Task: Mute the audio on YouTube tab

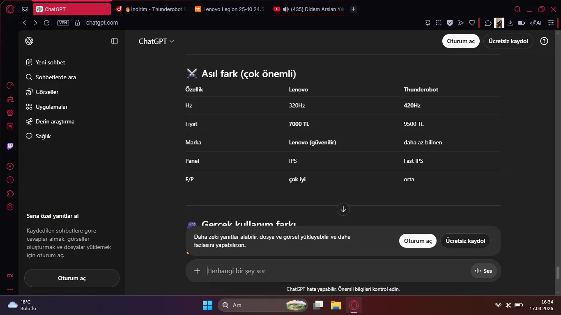Action: (285, 9)
